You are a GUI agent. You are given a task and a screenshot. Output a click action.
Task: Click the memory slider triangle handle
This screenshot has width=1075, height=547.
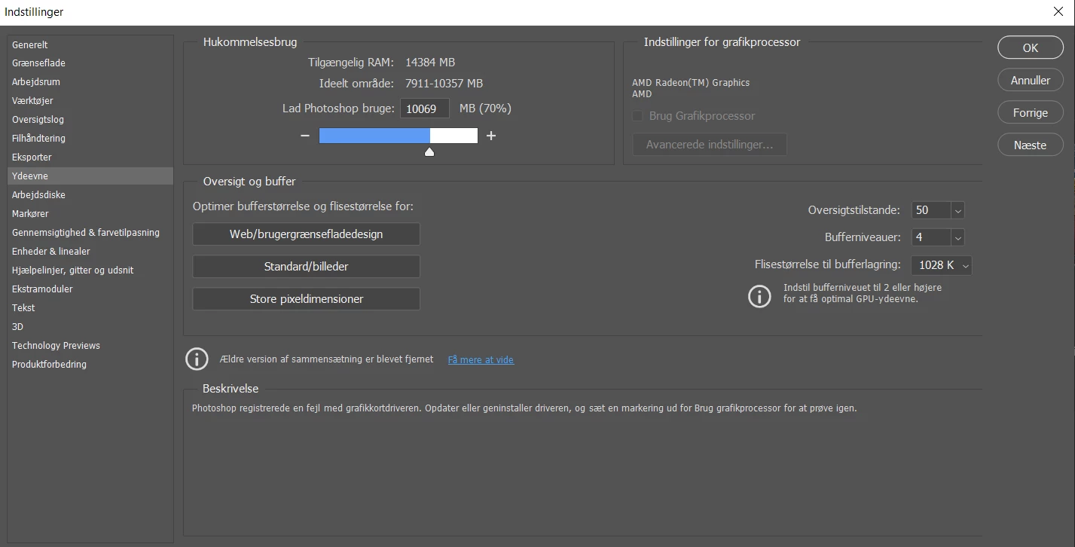point(429,152)
